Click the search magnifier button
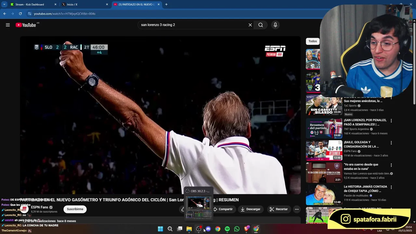The image size is (416, 234). point(261,25)
